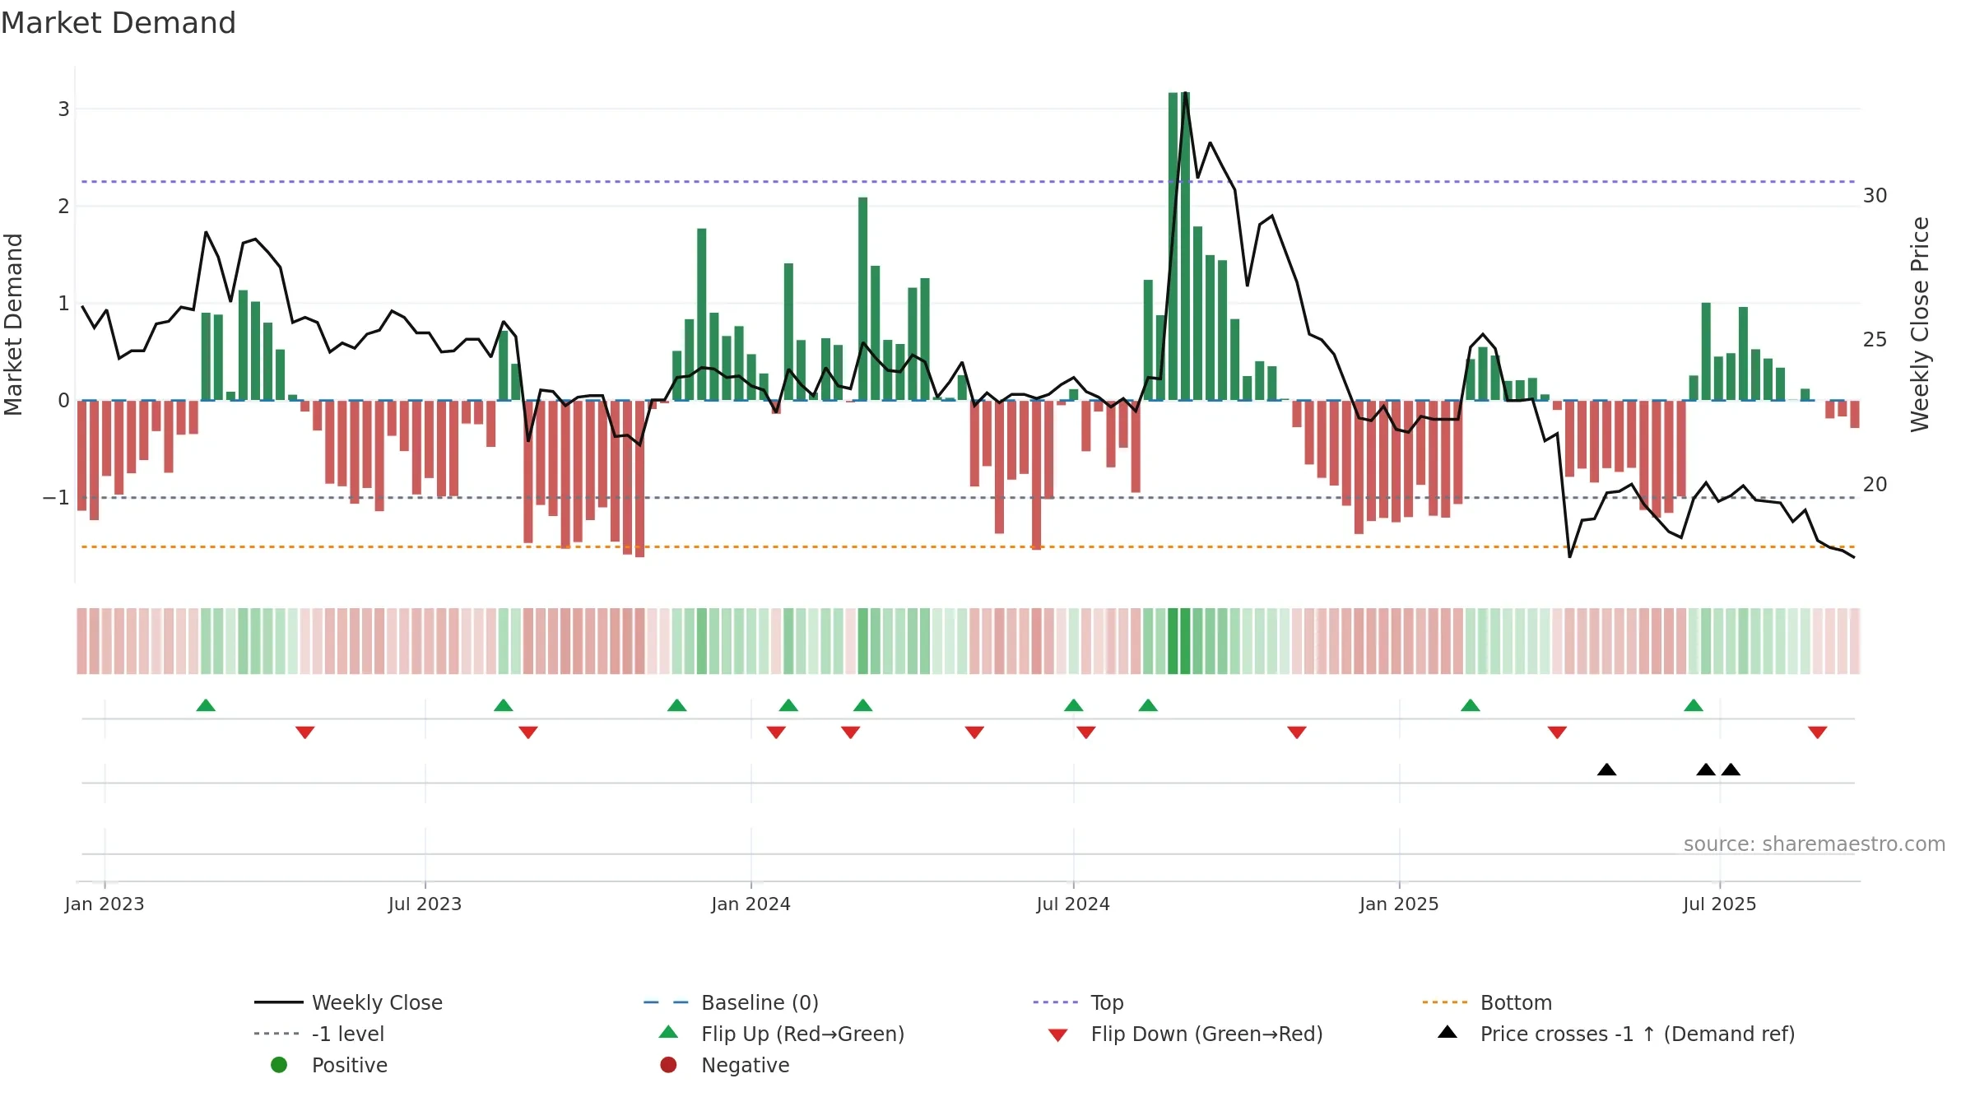
Task: Click the source: sharemaestro.com text
Action: [1815, 844]
